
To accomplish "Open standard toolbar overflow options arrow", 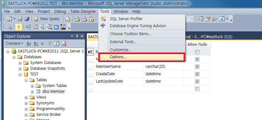I will click(x=231, y=20).
